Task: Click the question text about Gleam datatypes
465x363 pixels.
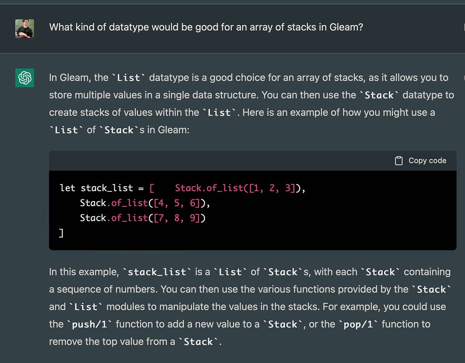Action: tap(206, 27)
